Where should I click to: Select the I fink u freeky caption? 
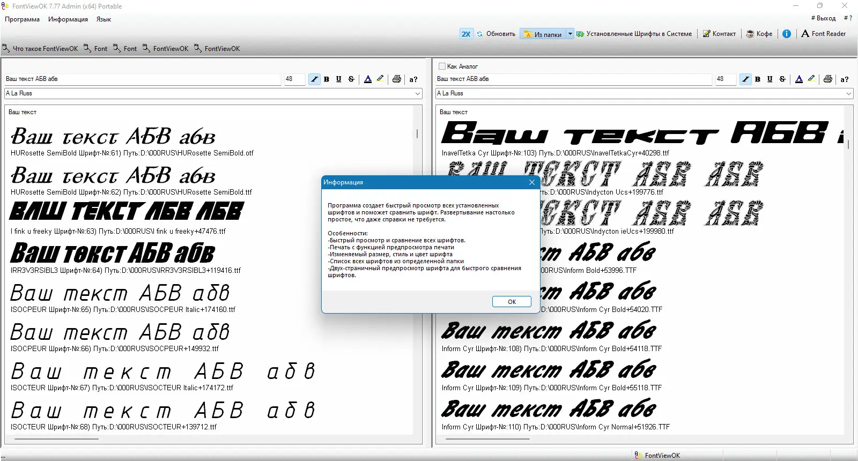118,232
